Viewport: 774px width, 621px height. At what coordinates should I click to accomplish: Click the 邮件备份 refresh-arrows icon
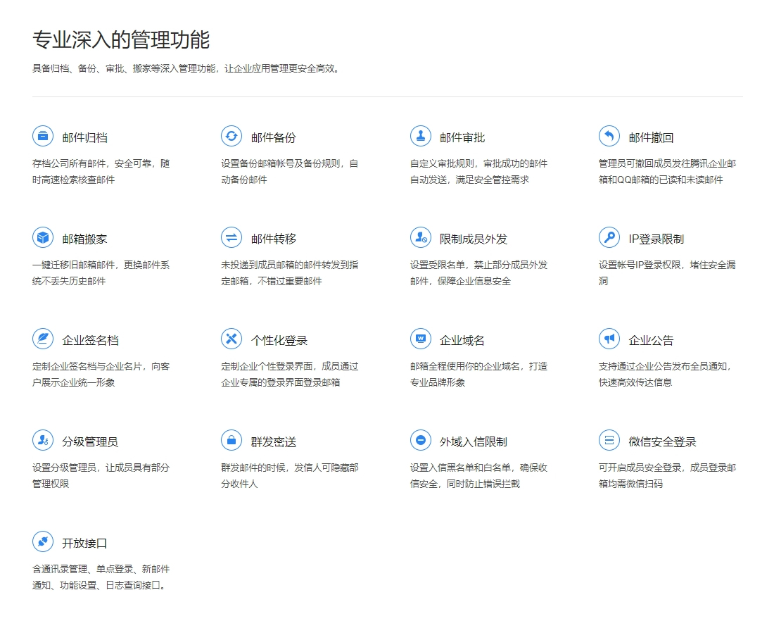click(x=231, y=136)
